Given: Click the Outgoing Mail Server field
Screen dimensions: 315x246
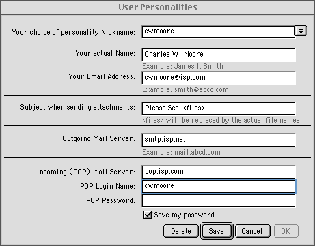Looking at the screenshot, I should tap(219, 140).
